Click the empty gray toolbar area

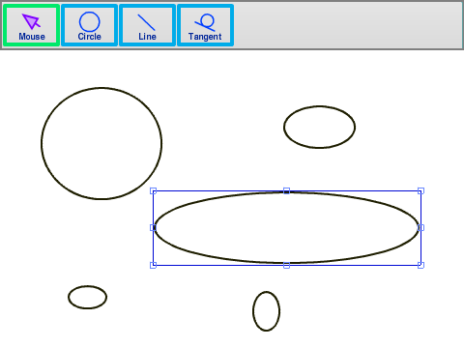click(348, 25)
